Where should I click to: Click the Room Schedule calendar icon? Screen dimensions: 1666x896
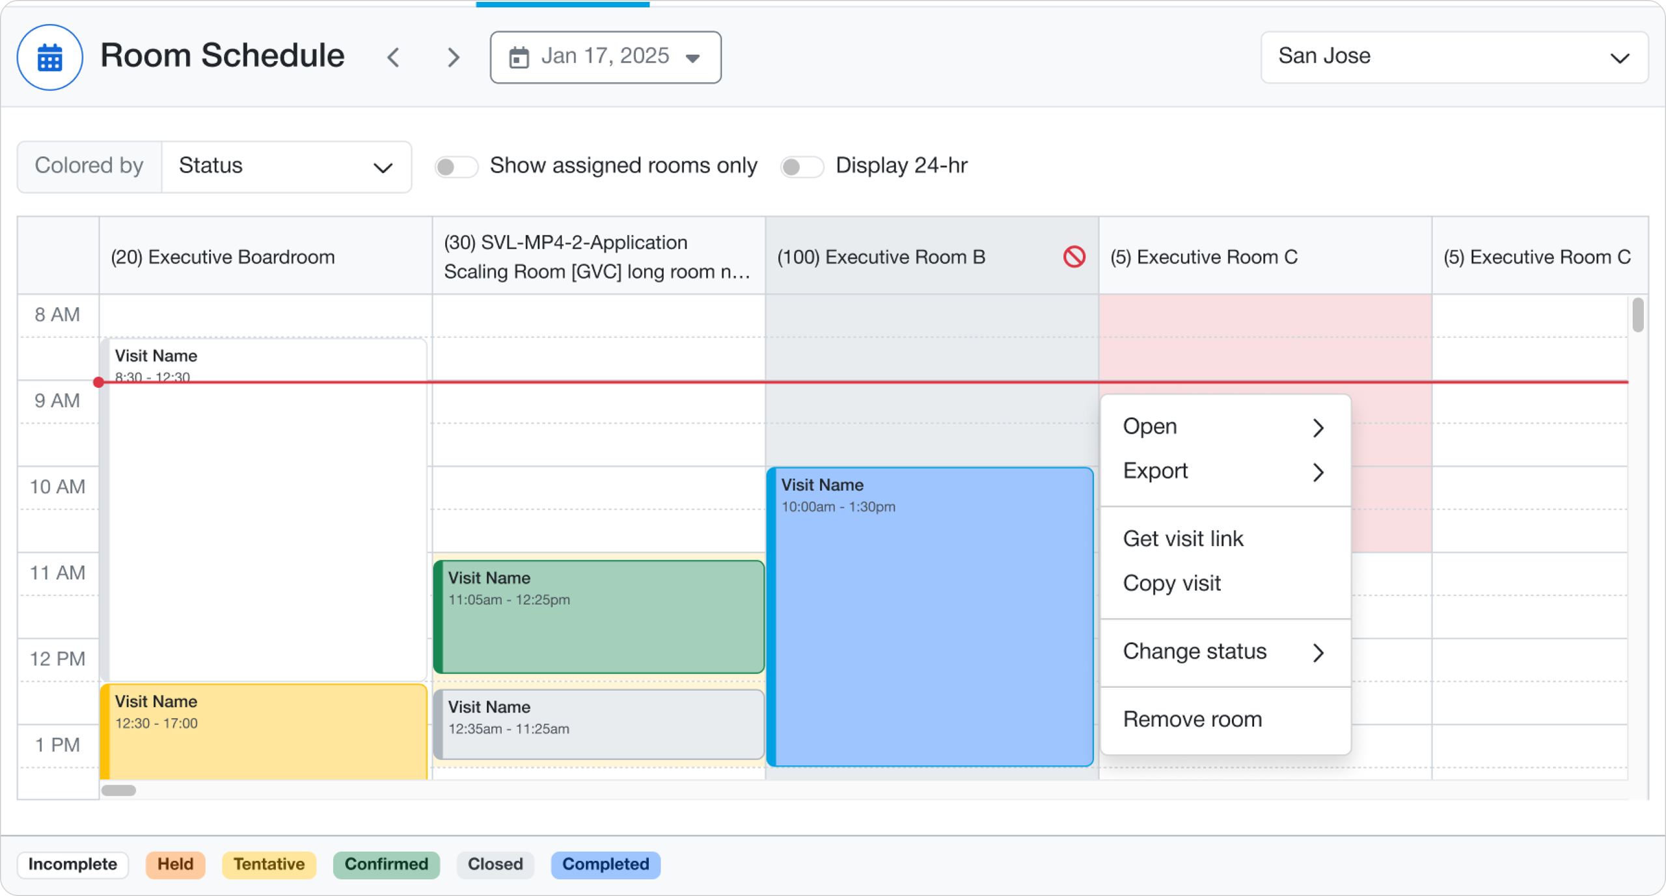pyautogui.click(x=49, y=57)
